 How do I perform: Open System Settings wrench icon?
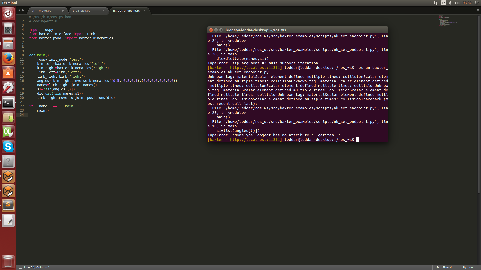[8, 88]
